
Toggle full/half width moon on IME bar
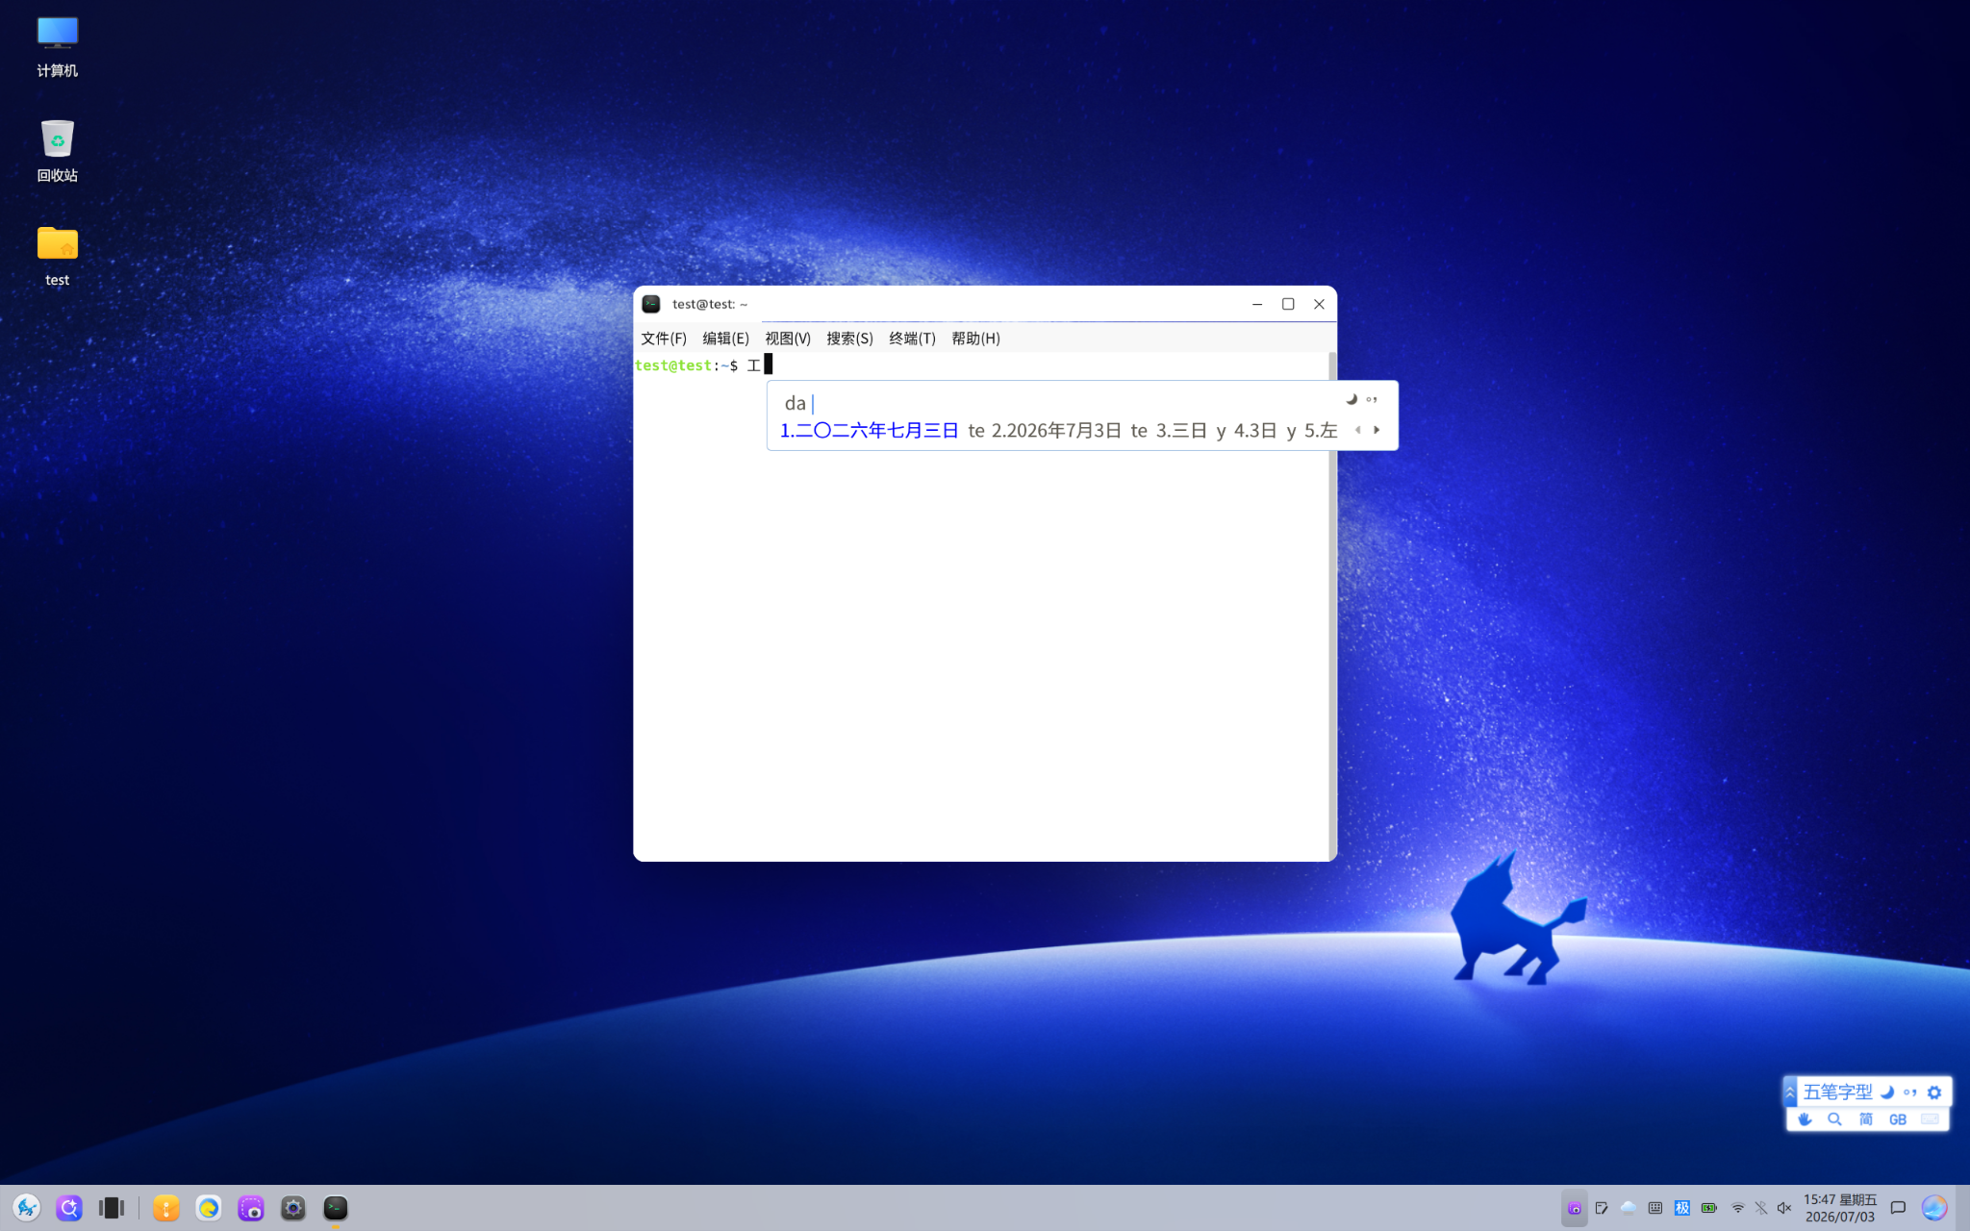pos(1887,1093)
